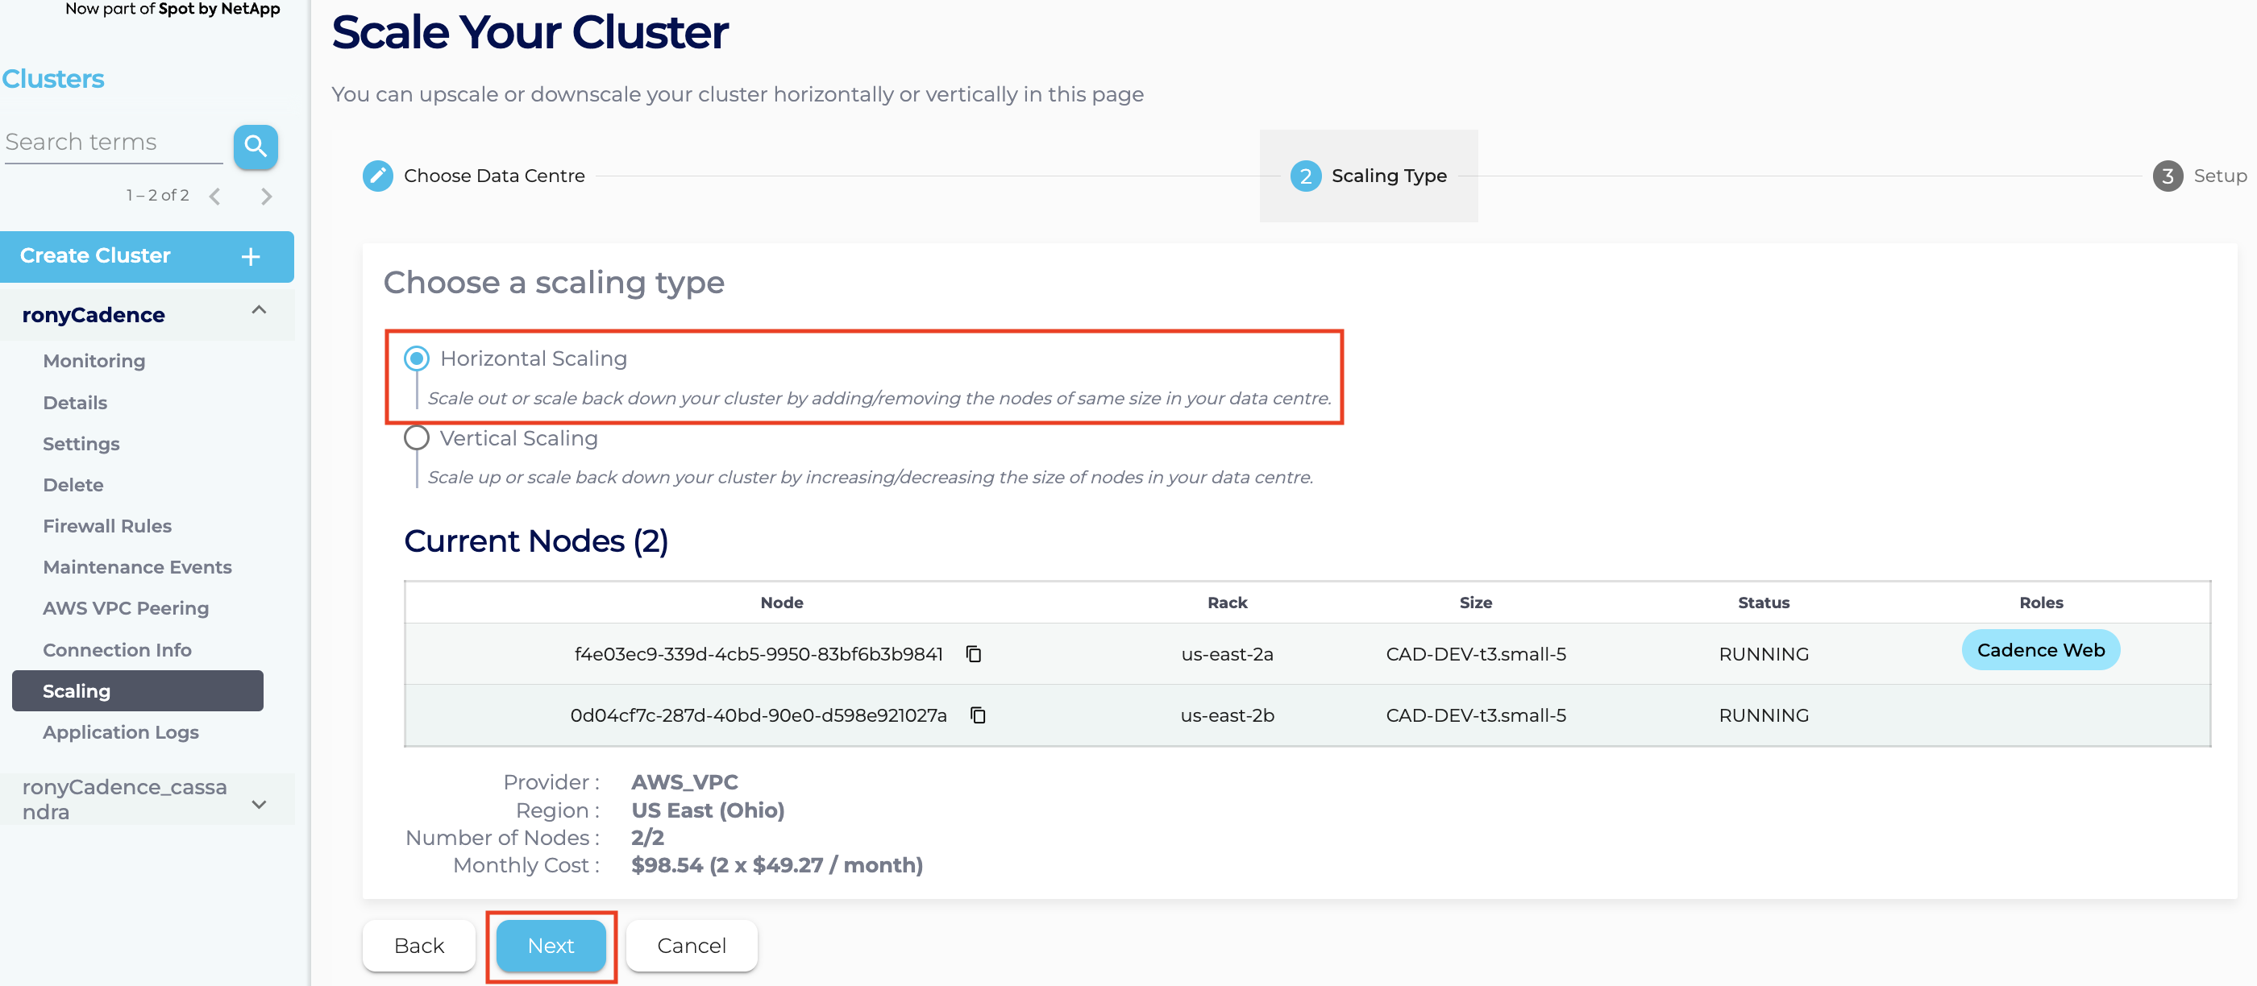
Task: Copy node ID f4e03ec9 with copy icon
Action: point(973,654)
